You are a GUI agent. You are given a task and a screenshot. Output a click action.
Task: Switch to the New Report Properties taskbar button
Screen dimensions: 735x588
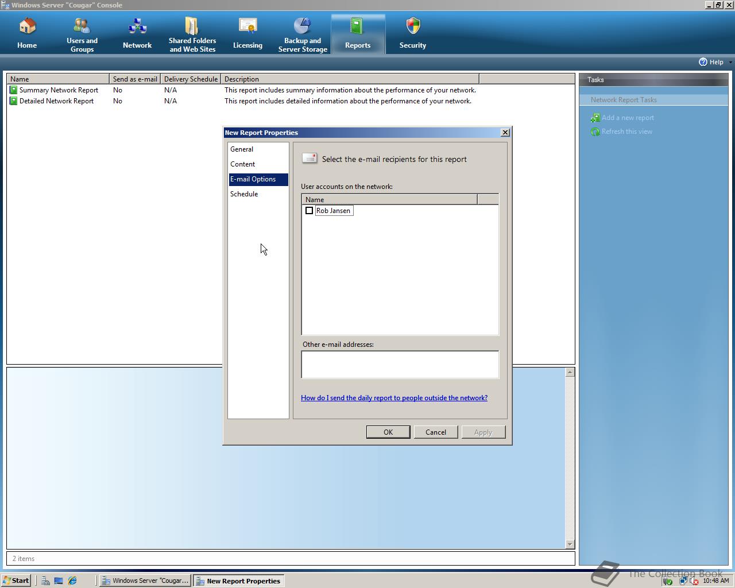coord(239,581)
